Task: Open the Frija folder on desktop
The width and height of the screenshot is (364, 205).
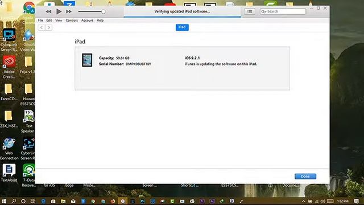Action: pyautogui.click(x=28, y=65)
